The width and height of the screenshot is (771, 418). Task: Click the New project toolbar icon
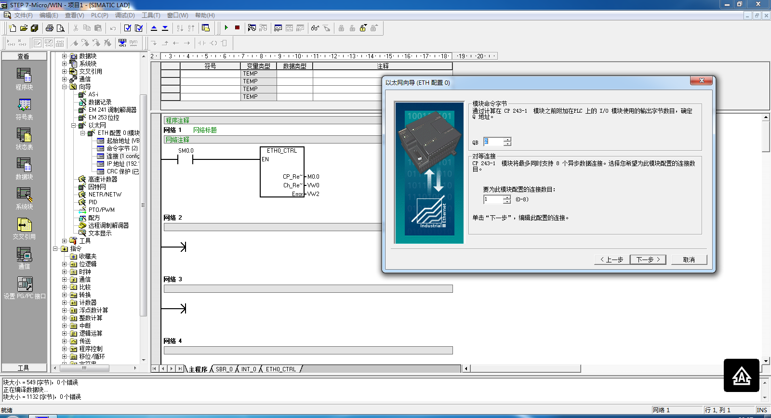(13, 28)
